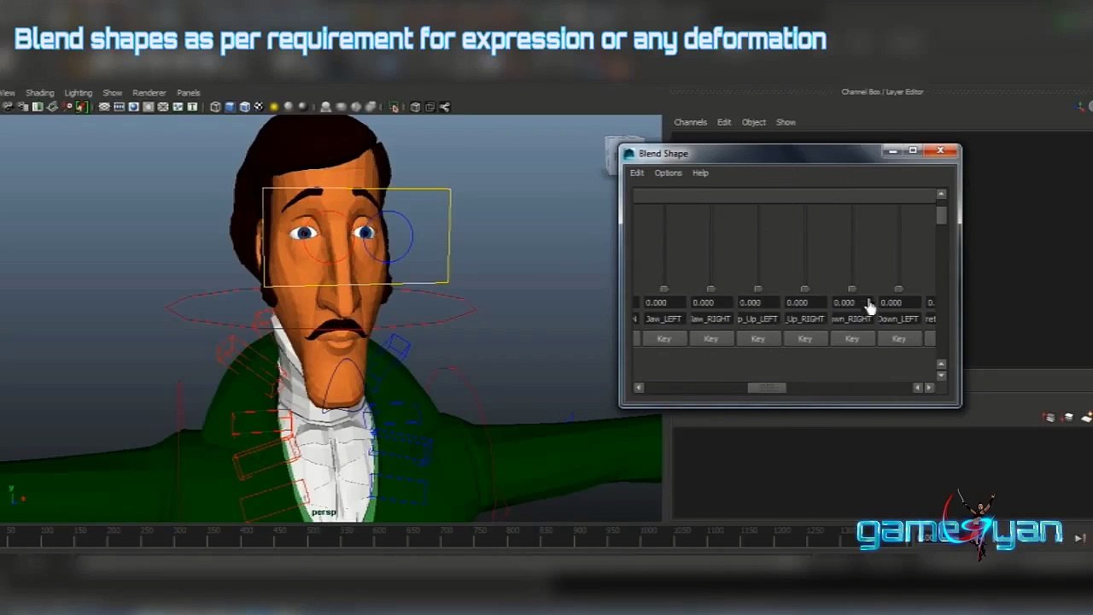Click the top vertical scroll-up arrow in Blend Shape

pos(941,194)
